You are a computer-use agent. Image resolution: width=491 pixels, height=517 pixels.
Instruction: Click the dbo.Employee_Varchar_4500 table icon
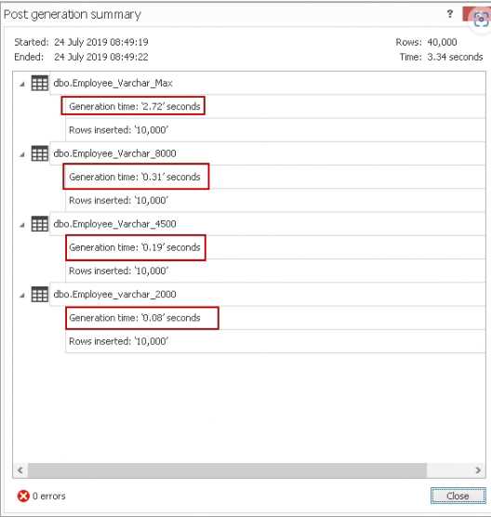(40, 224)
